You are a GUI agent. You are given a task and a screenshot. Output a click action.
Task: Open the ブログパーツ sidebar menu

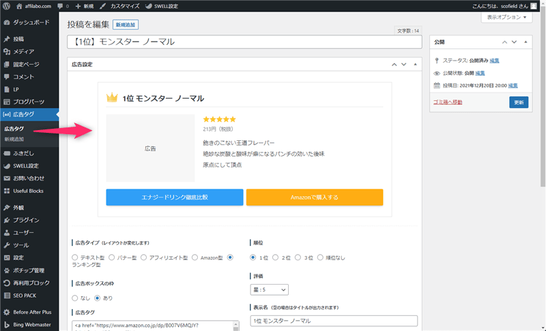[x=29, y=101]
